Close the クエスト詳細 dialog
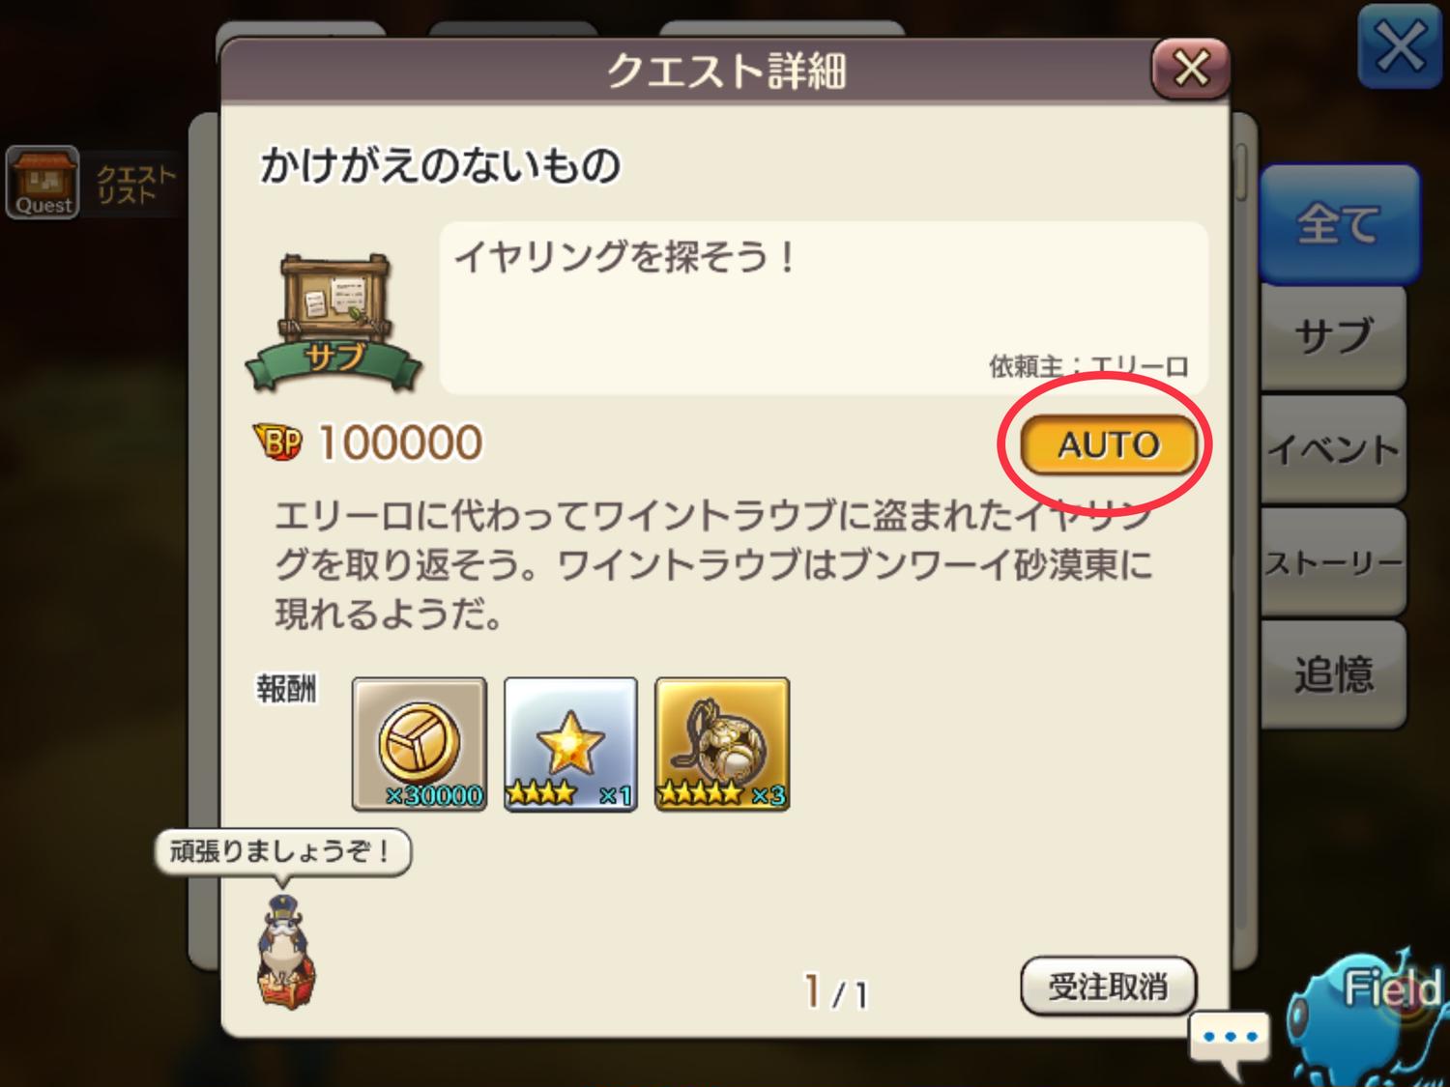 pyautogui.click(x=1190, y=69)
